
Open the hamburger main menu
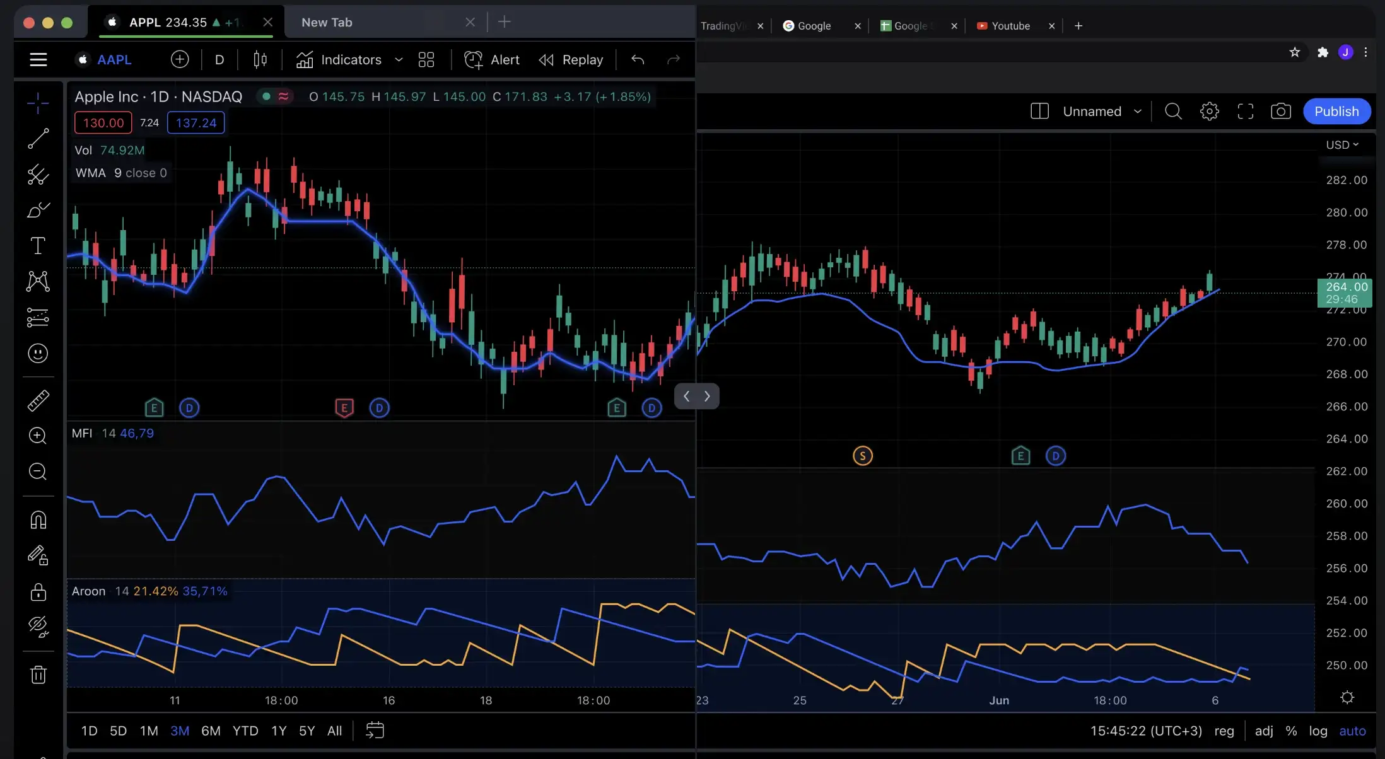[38, 59]
